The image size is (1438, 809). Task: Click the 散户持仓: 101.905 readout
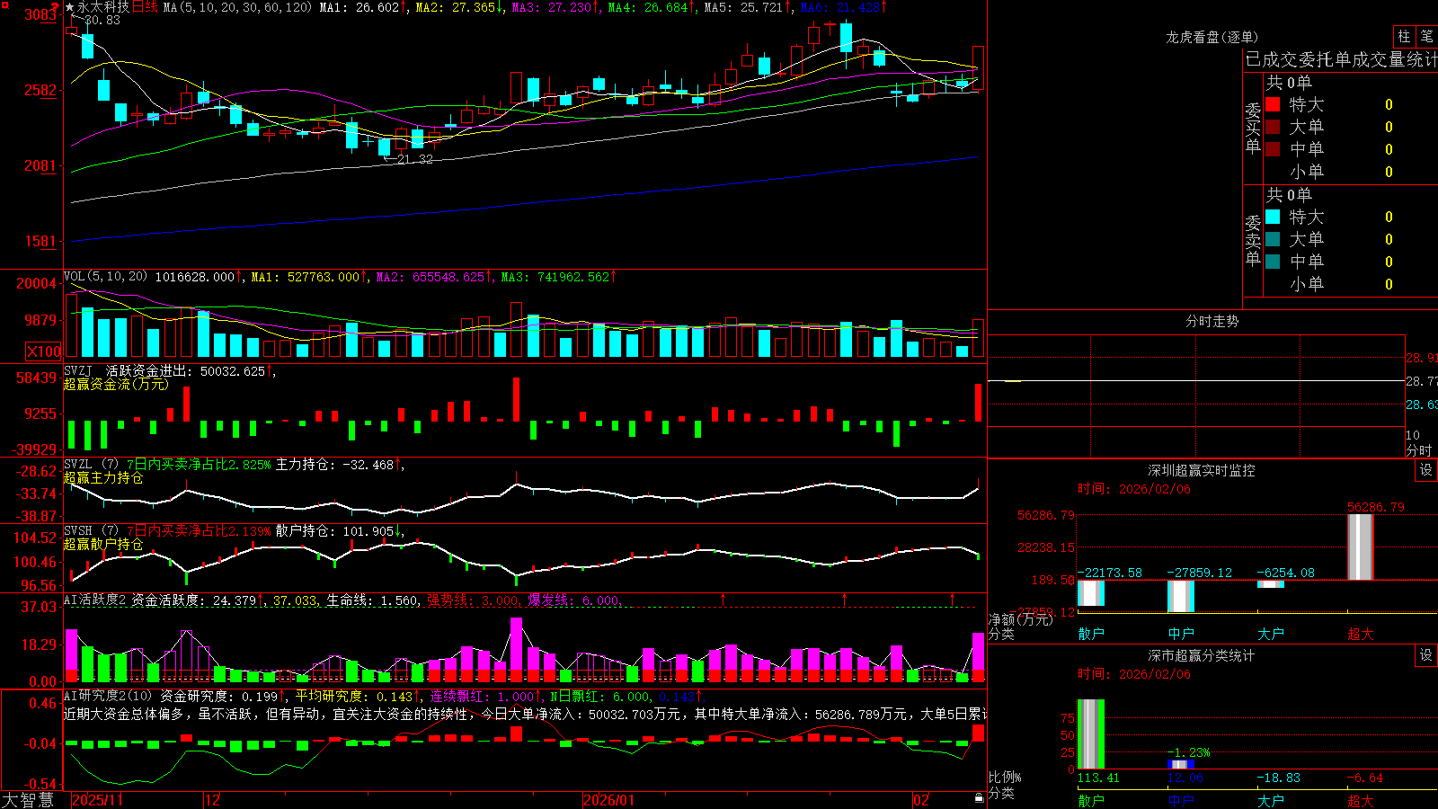334,531
